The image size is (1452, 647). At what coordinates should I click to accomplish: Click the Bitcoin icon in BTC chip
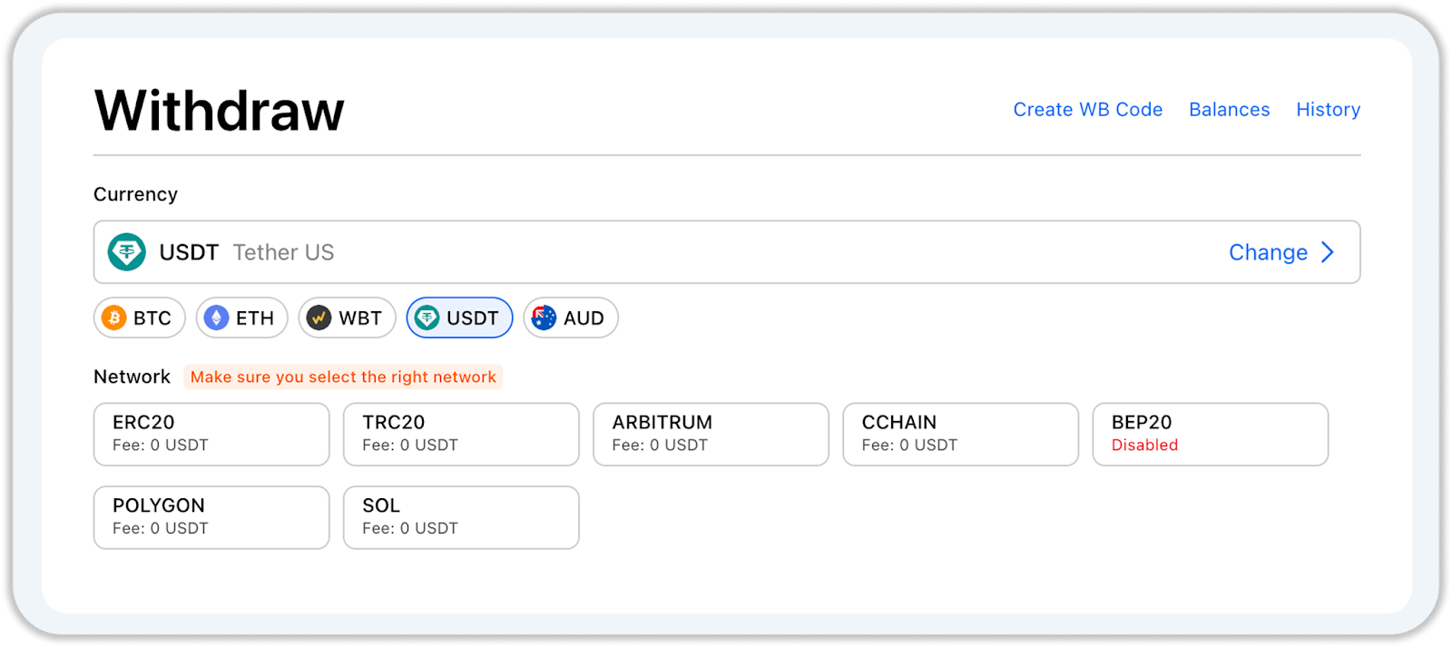click(x=114, y=318)
